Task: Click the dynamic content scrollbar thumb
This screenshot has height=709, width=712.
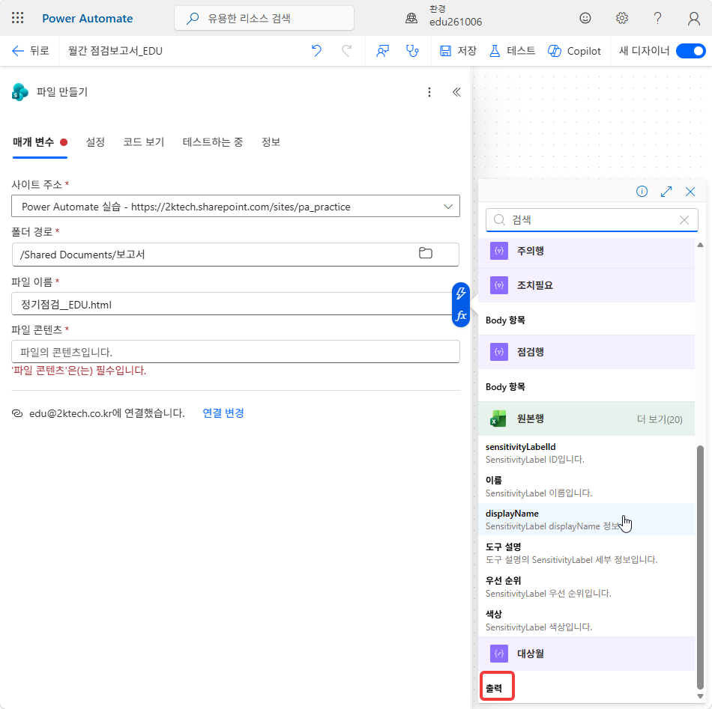Action: [700, 567]
